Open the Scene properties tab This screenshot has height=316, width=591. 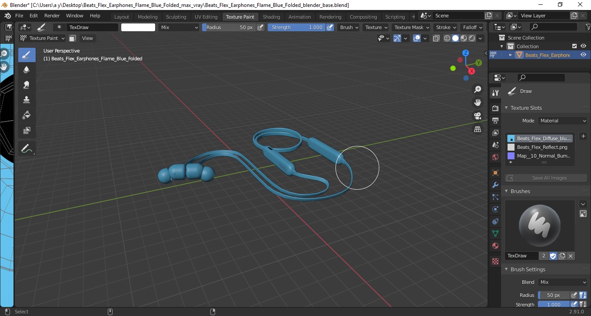[x=495, y=145]
